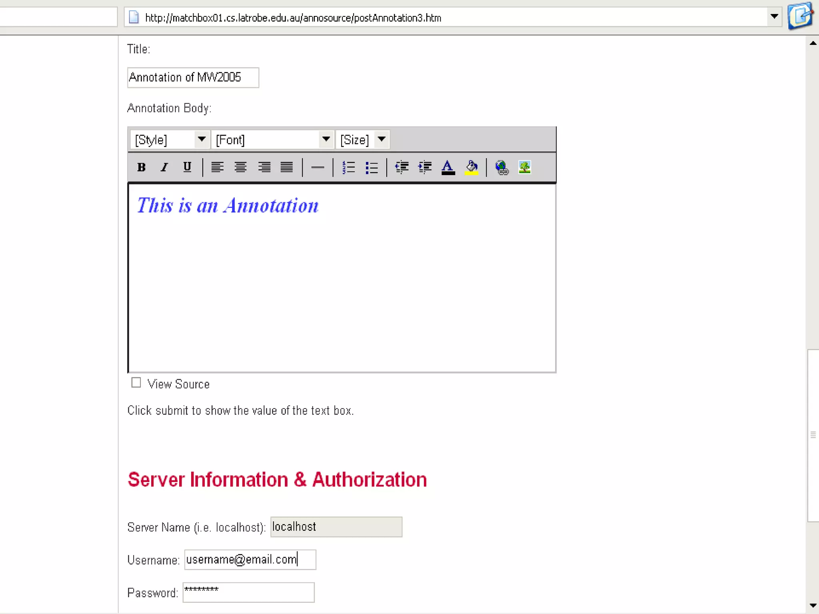
Task: Center align the annotation text
Action: [x=240, y=167]
